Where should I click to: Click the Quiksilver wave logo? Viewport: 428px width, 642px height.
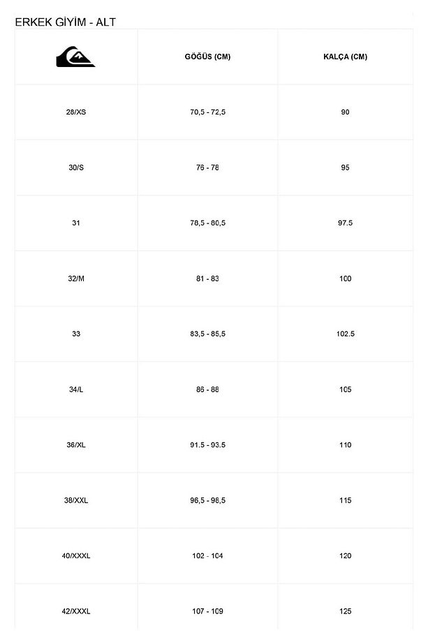[x=75, y=57]
